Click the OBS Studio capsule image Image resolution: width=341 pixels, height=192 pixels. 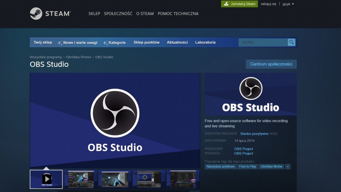(251, 94)
